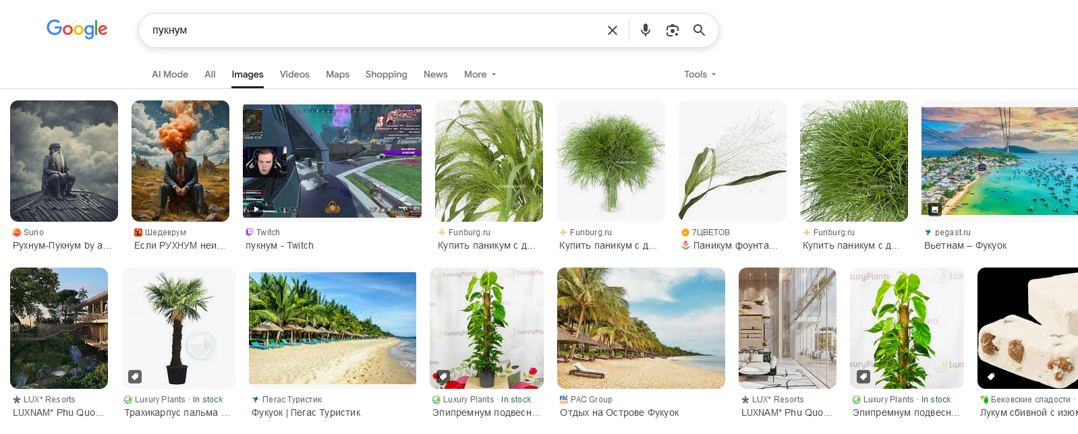This screenshot has height=434, width=1078.
Task: Open the LUX* Resorts interior lobby thumbnail
Action: tap(787, 328)
